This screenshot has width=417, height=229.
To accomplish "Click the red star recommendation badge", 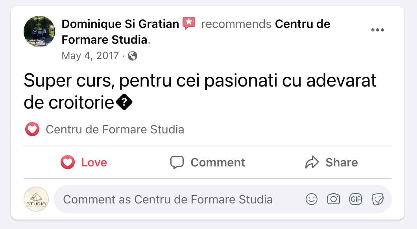I will click(189, 24).
